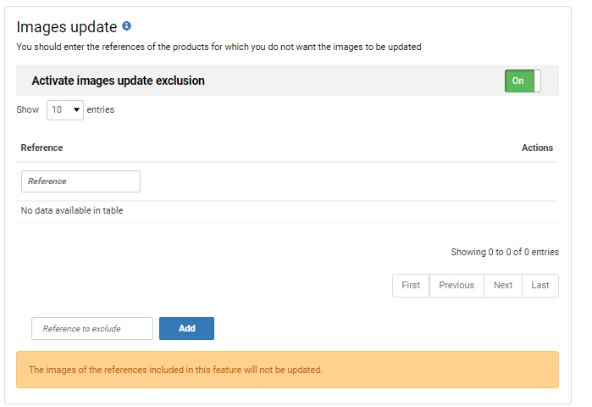Viewport: 592px width, 407px height.
Task: Click the orange images warning banner
Action: [x=287, y=370]
